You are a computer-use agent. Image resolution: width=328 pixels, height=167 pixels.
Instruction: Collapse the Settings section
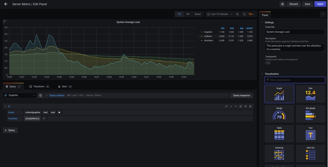pos(262,23)
